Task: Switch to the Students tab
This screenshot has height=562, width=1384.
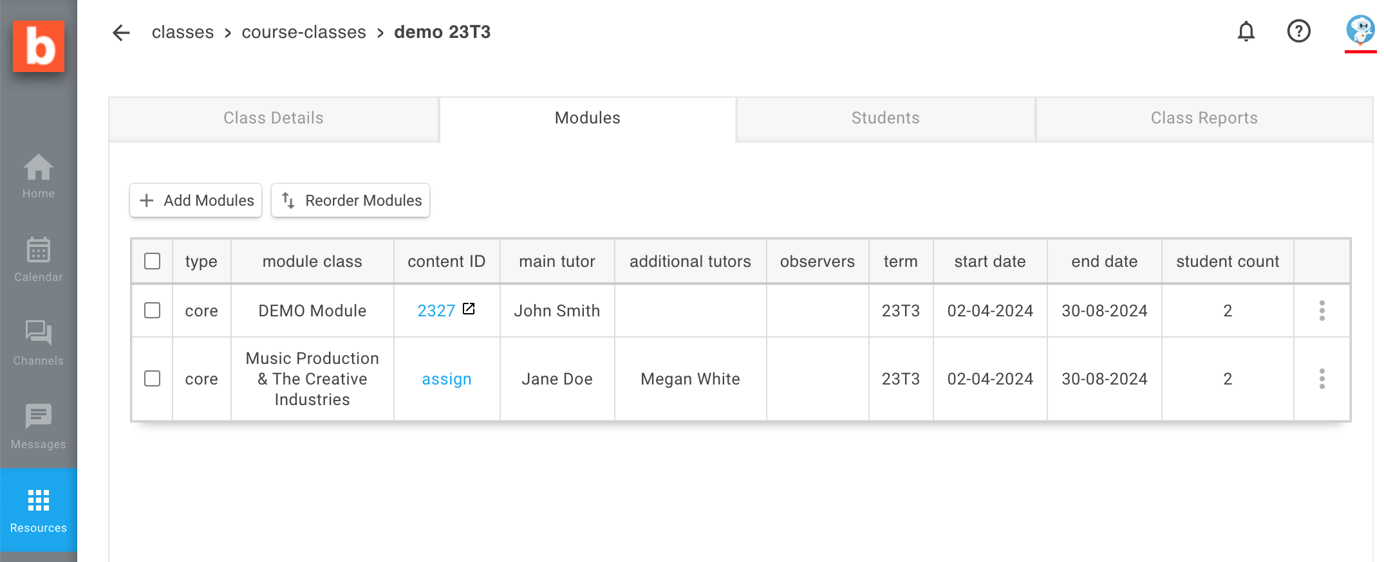Action: (885, 118)
